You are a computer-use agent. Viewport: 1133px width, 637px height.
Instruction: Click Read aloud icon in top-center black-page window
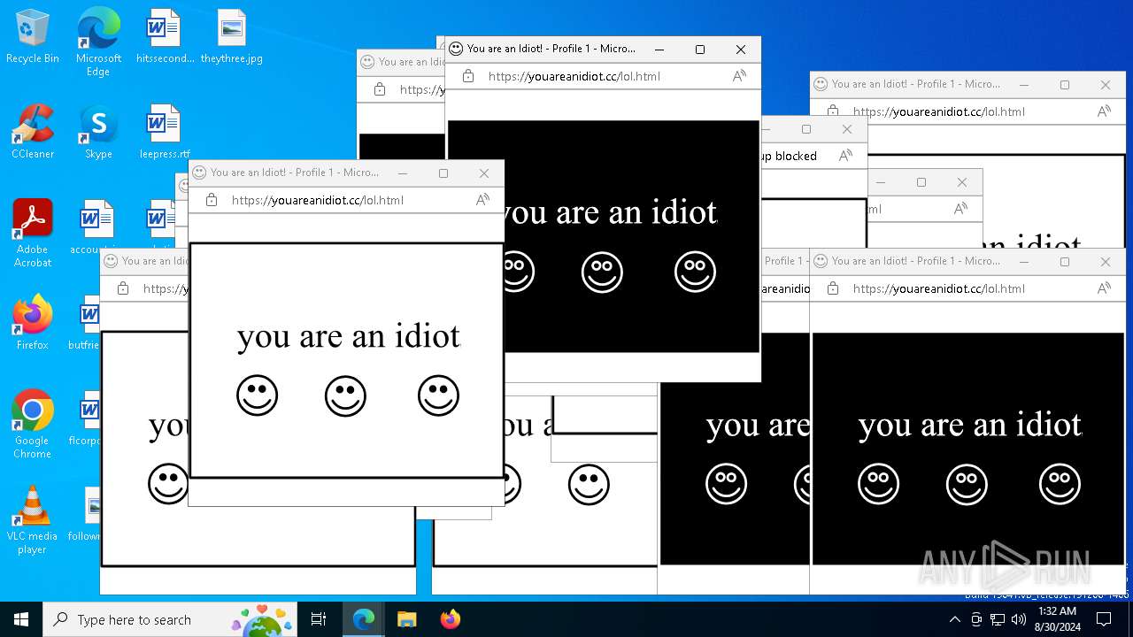tap(739, 76)
